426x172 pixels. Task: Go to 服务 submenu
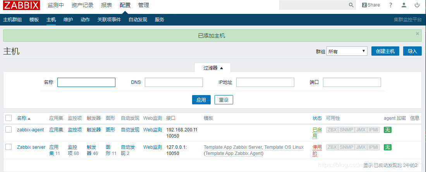160,20
